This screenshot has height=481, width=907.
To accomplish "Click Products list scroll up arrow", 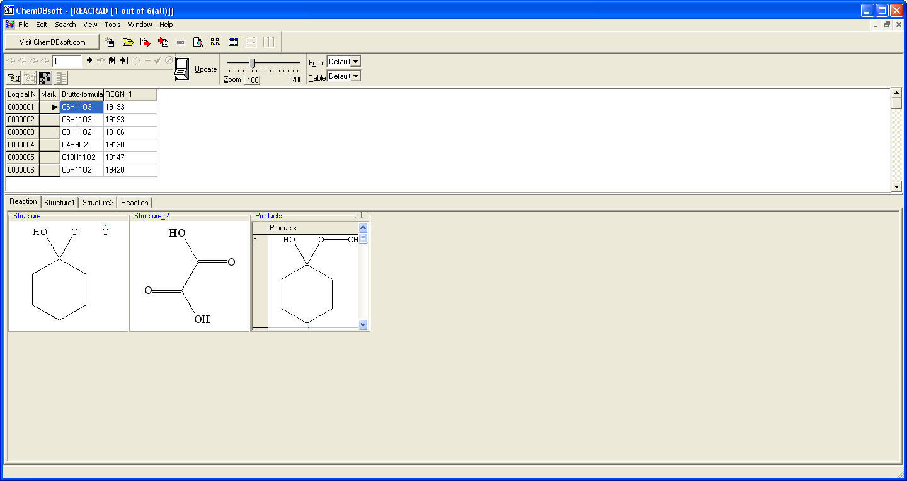I will 363,227.
